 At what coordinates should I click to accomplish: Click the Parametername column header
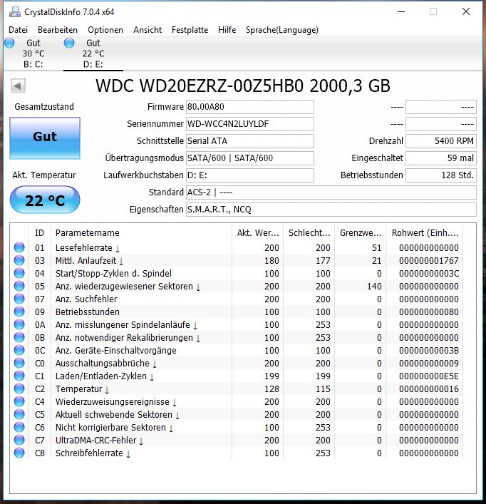pos(141,232)
